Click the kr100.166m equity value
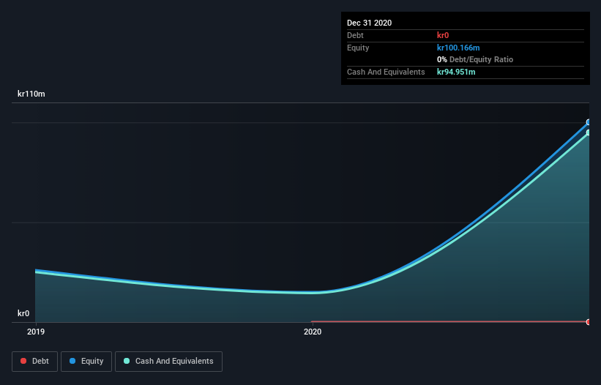 point(458,48)
